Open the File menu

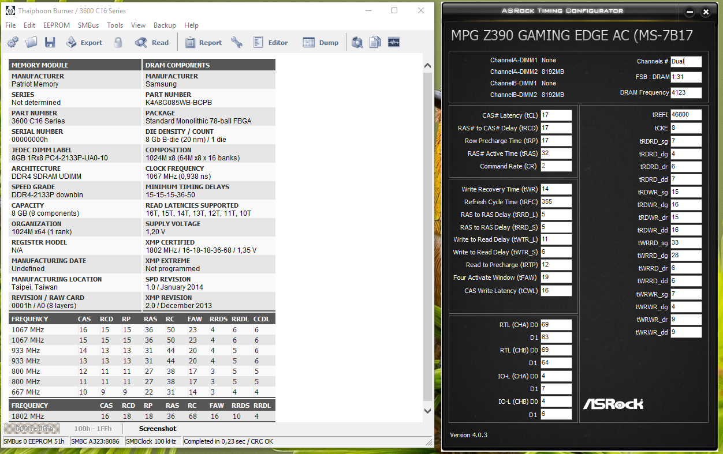click(10, 25)
